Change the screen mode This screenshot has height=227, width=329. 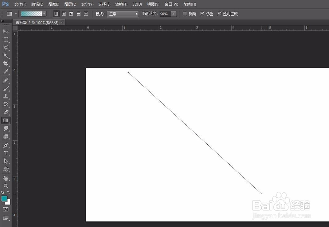tap(6, 218)
